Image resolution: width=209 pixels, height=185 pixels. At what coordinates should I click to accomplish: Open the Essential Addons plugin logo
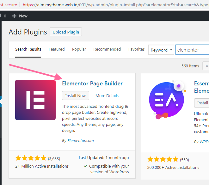(168, 100)
